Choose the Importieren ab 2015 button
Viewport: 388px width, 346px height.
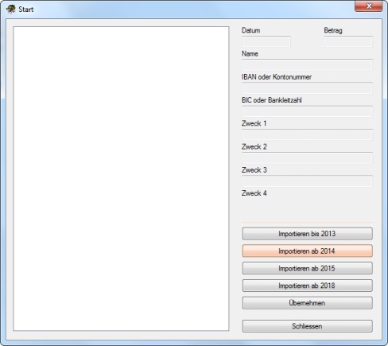pyautogui.click(x=307, y=268)
